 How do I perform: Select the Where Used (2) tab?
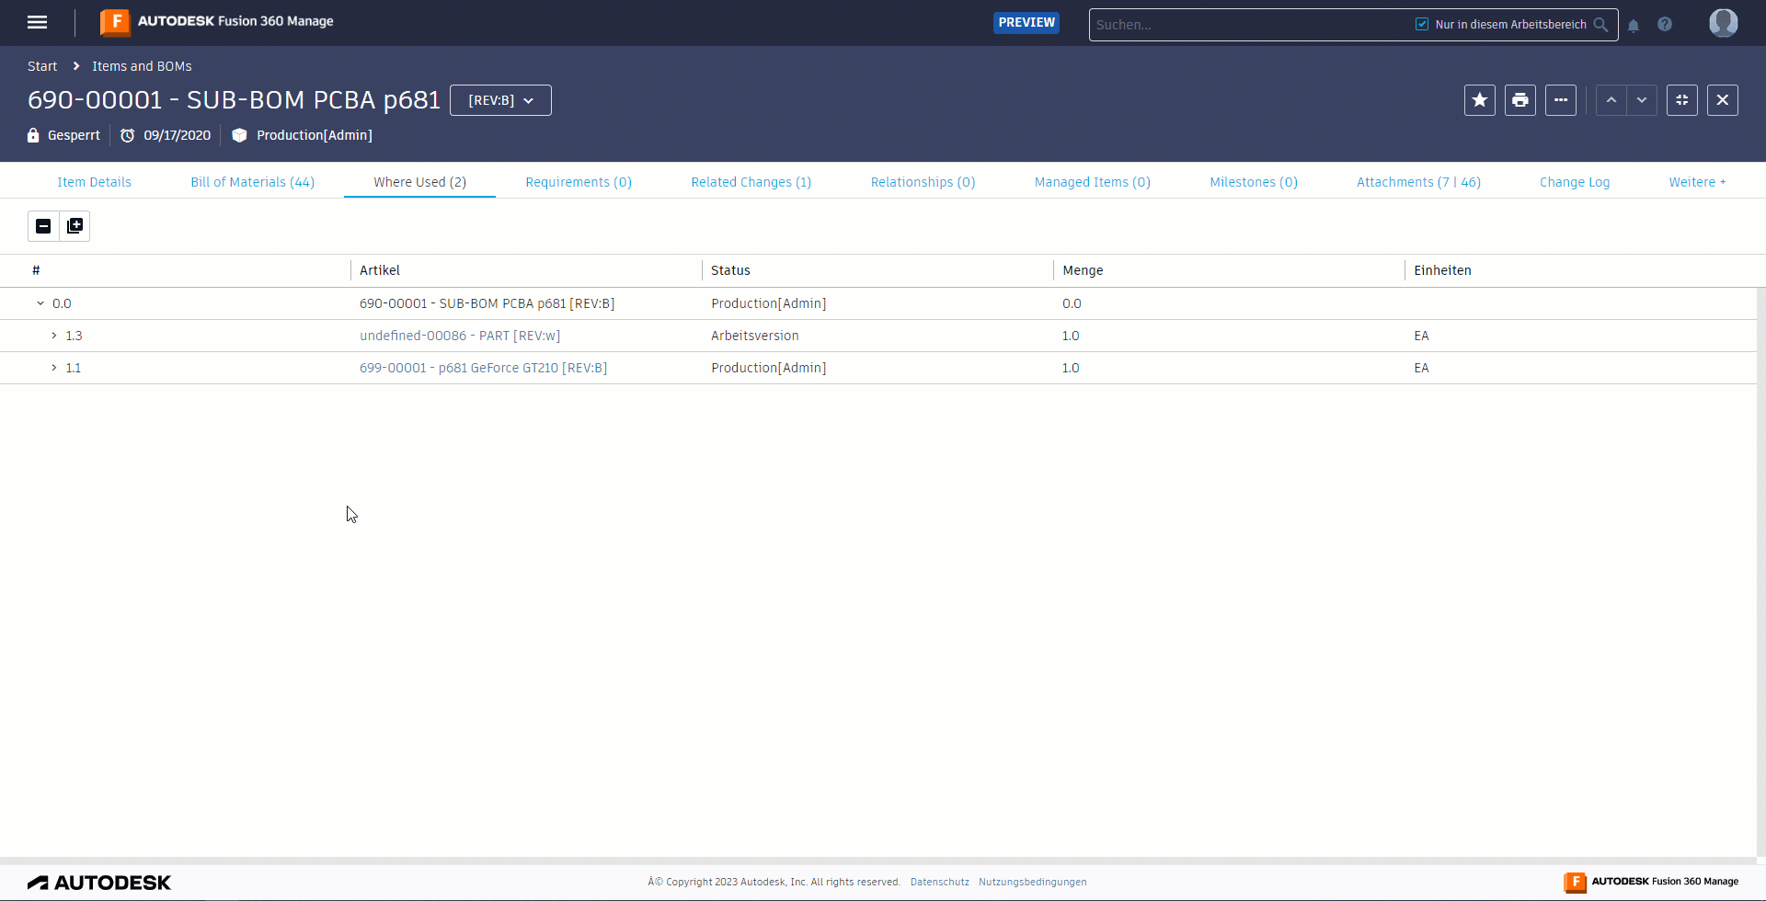coord(419,182)
